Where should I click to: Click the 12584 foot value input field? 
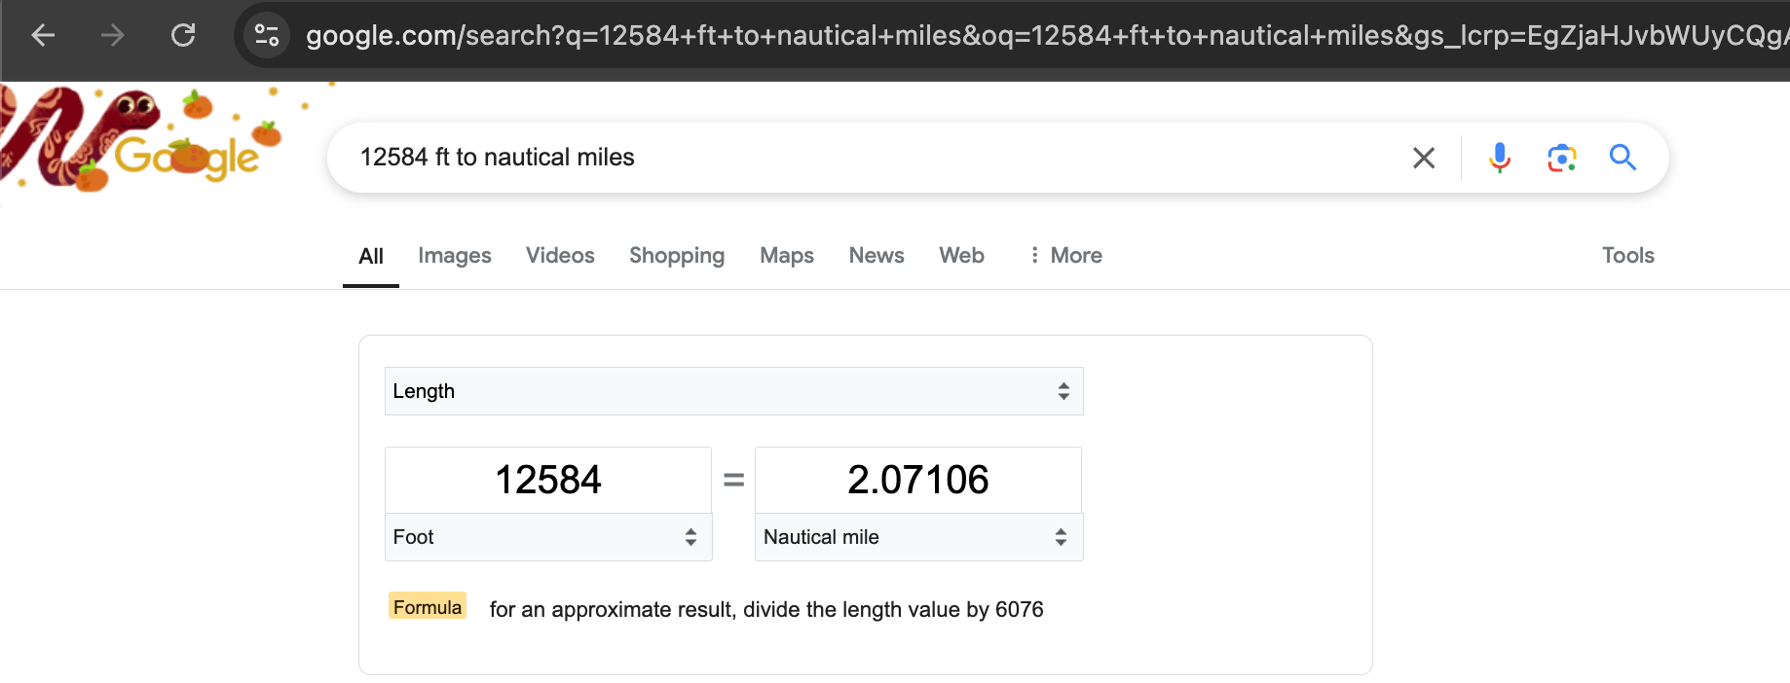tap(548, 480)
